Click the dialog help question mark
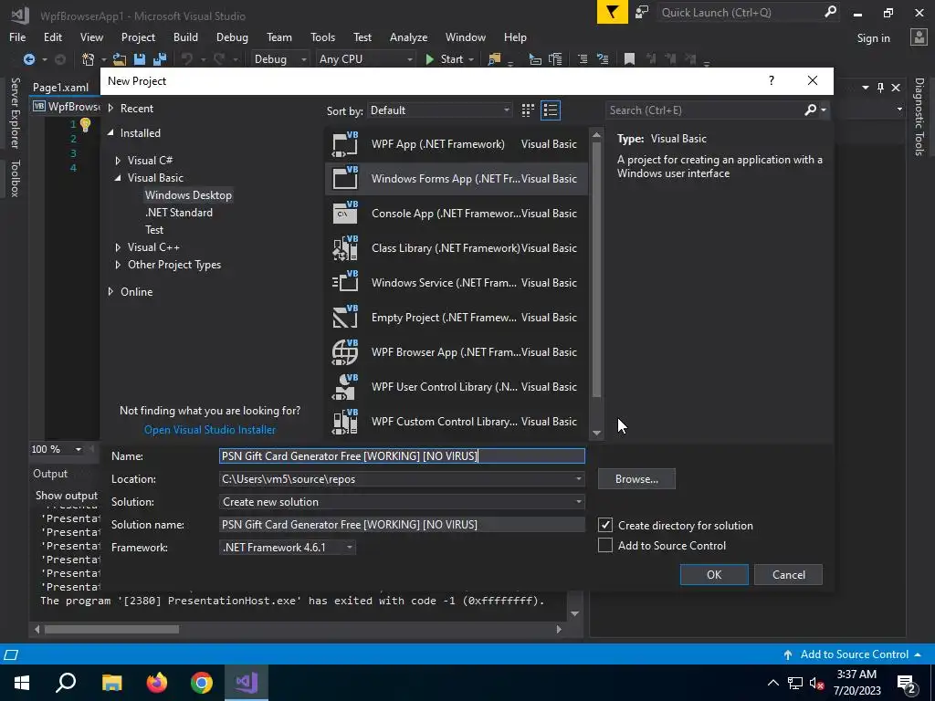Image resolution: width=935 pixels, height=701 pixels. coord(771,80)
